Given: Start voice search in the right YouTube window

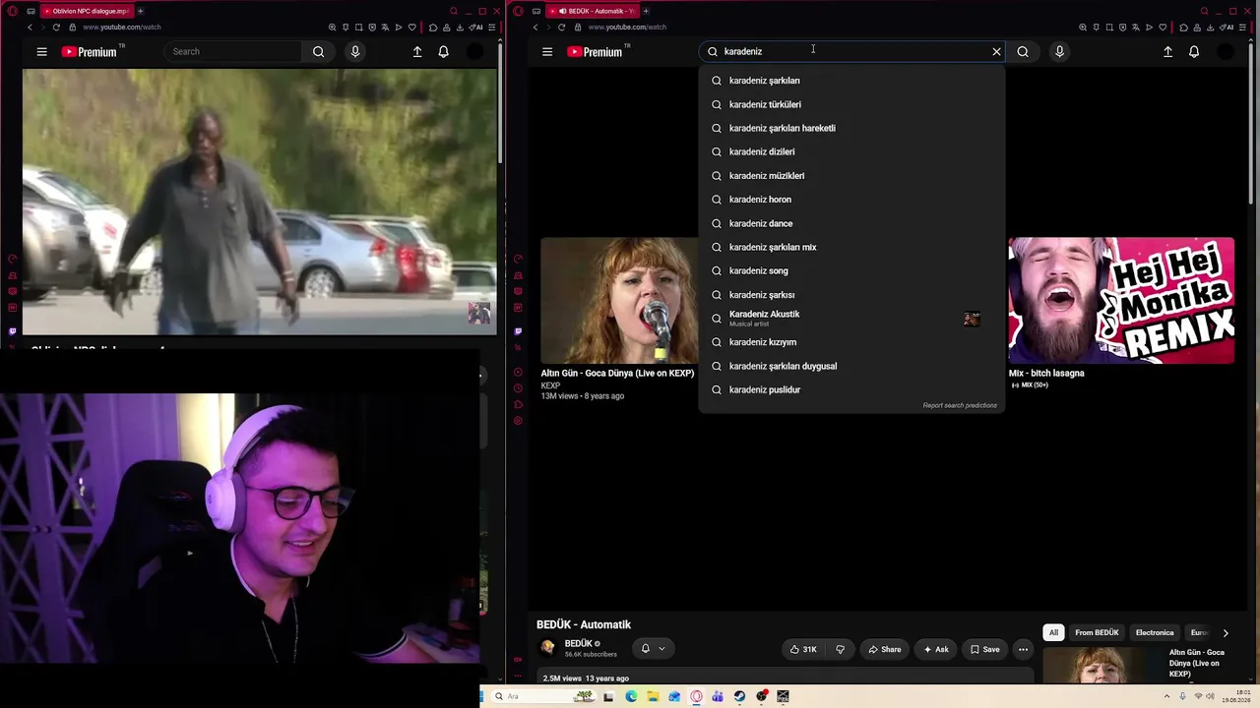Looking at the screenshot, I should tap(1059, 51).
